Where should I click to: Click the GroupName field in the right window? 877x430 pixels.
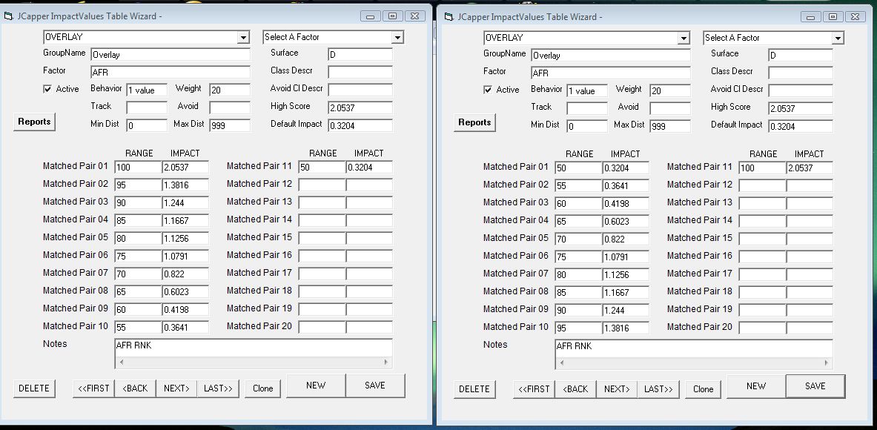pos(610,56)
